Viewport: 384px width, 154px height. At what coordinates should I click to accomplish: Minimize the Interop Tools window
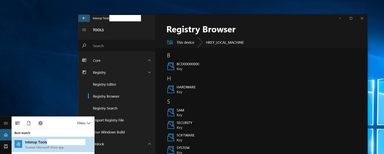340,18
